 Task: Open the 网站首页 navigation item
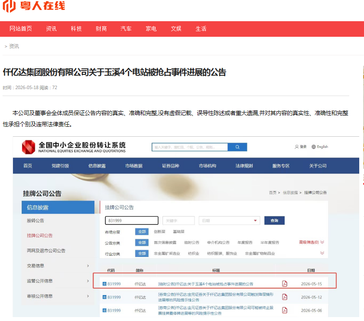21,29
